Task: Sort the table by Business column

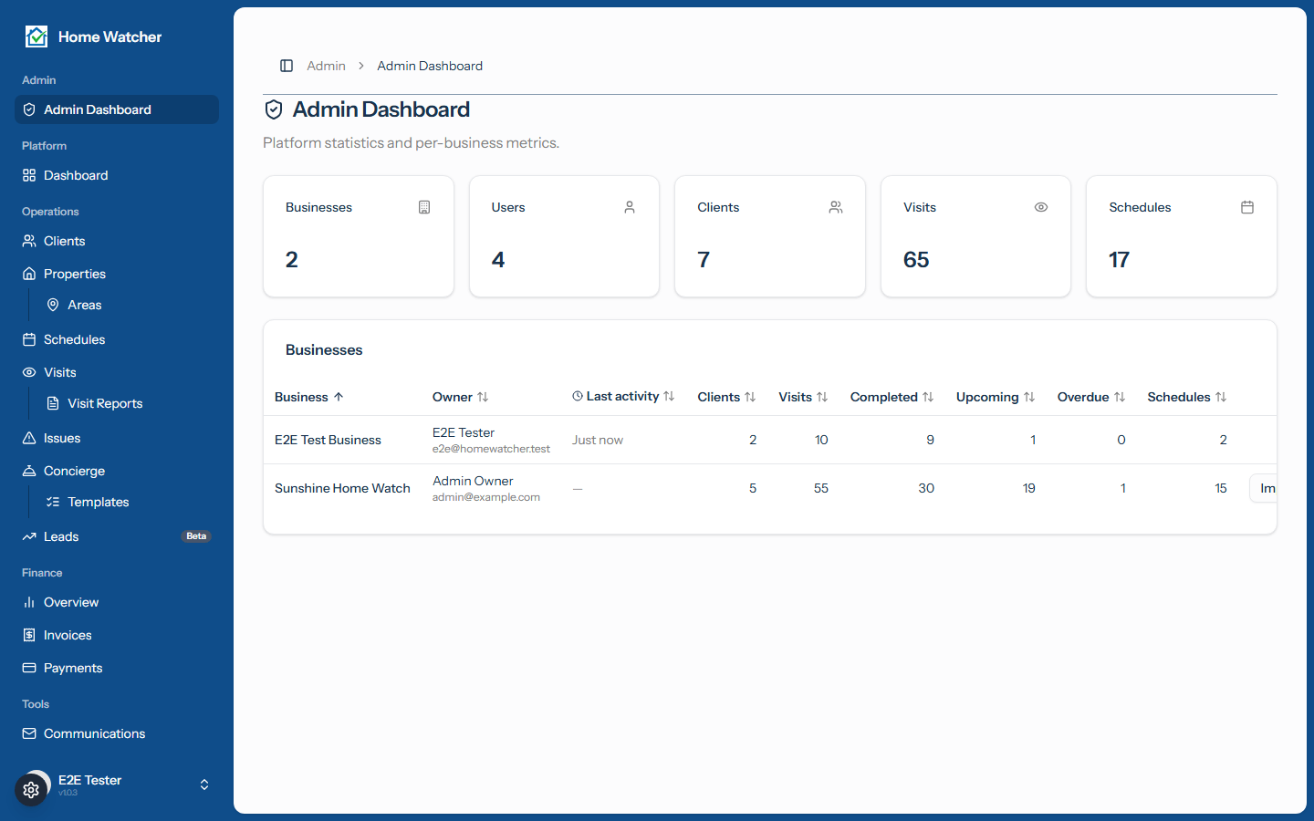Action: (x=309, y=397)
